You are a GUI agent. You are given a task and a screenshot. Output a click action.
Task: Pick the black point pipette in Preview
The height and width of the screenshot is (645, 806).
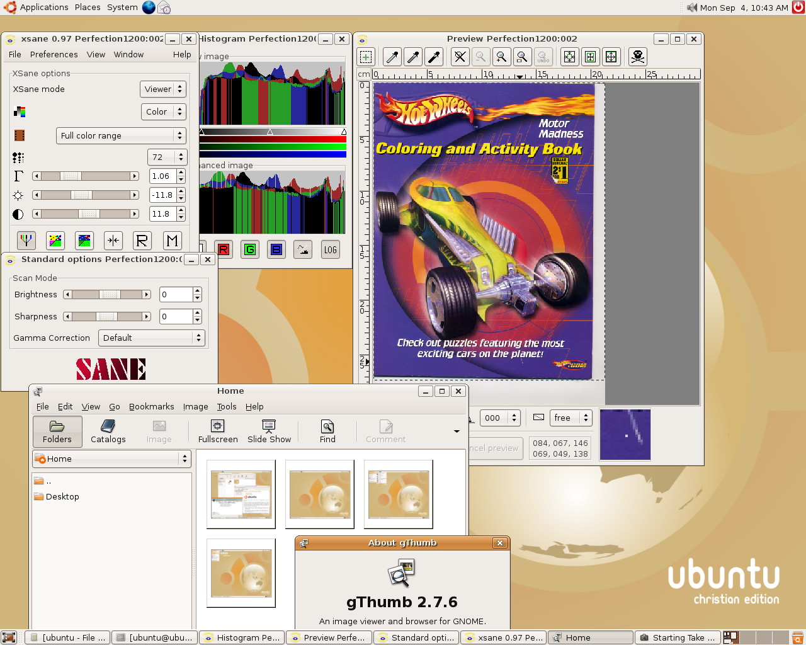434,57
